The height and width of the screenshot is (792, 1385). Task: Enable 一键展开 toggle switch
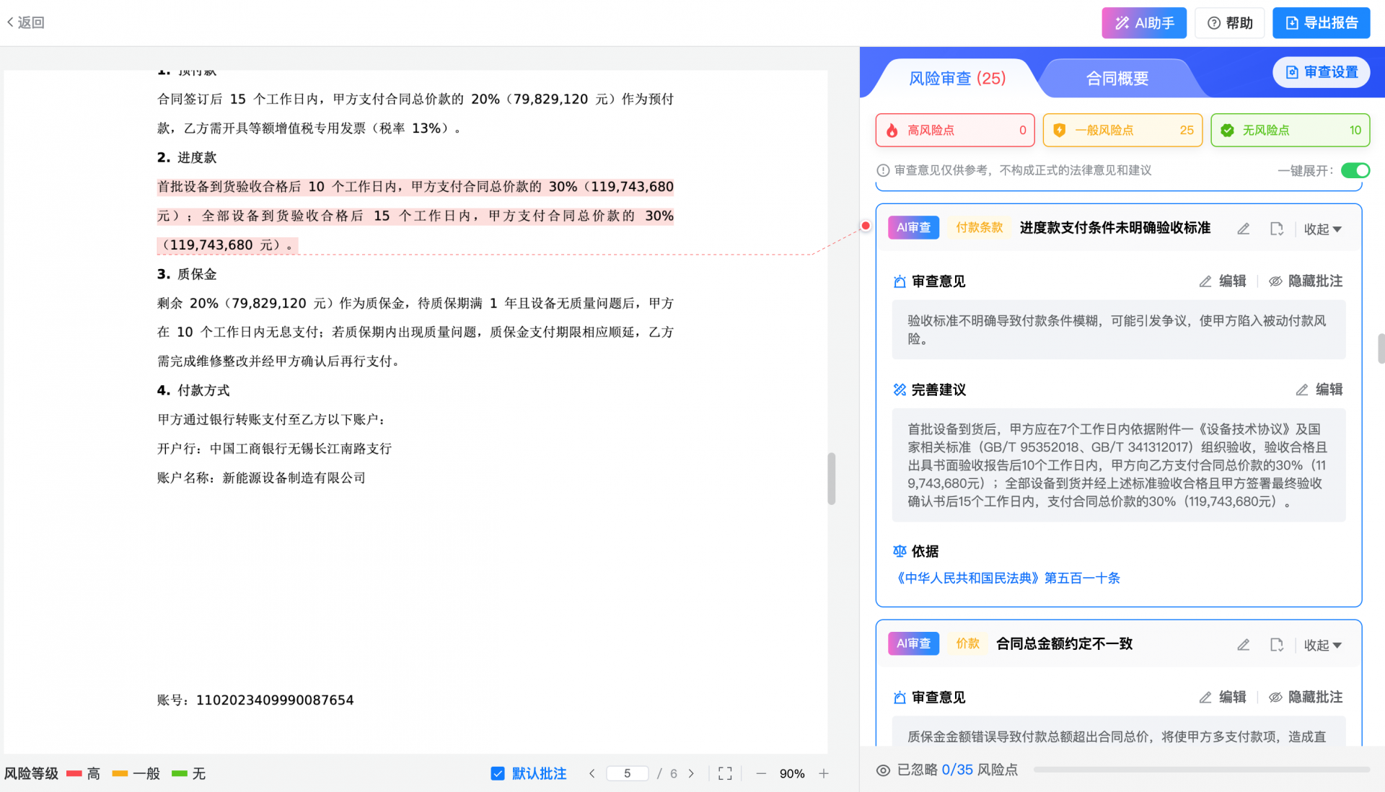click(x=1355, y=170)
